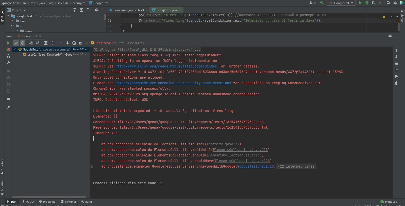Collapse all in Project panel

click(x=88, y=10)
